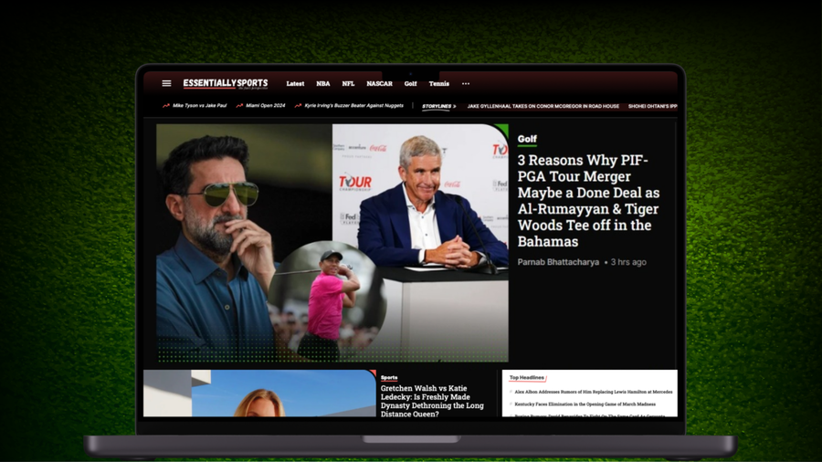This screenshot has width=822, height=462.
Task: Switch to the Tennis section
Action: tap(439, 84)
